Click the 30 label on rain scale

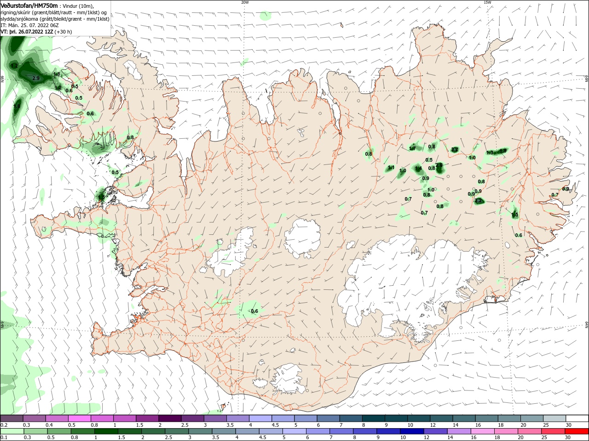click(x=567, y=438)
